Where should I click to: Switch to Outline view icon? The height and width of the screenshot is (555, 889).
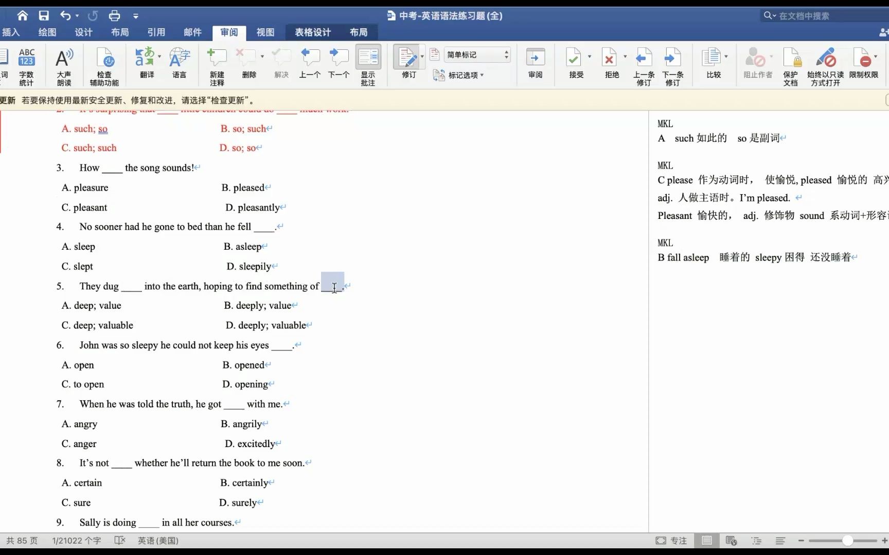coord(756,541)
